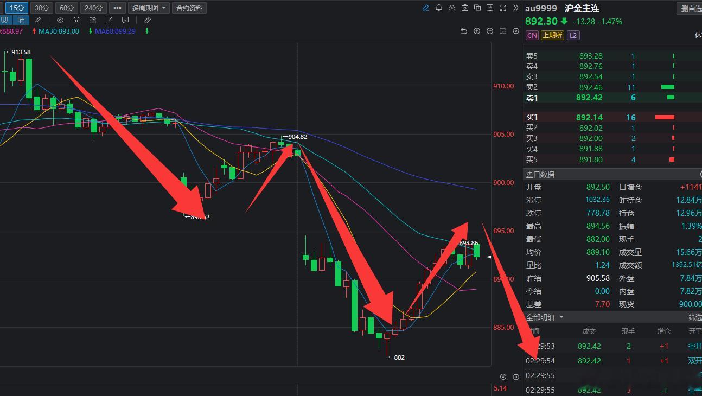
Task: Zoom in the chart with plus icon
Action: coord(477,31)
